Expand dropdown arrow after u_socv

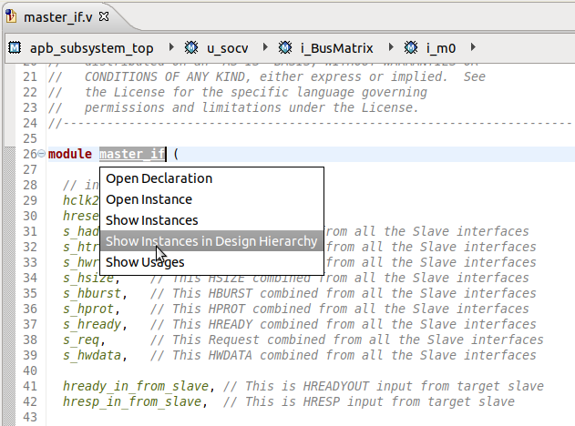[x=265, y=47]
